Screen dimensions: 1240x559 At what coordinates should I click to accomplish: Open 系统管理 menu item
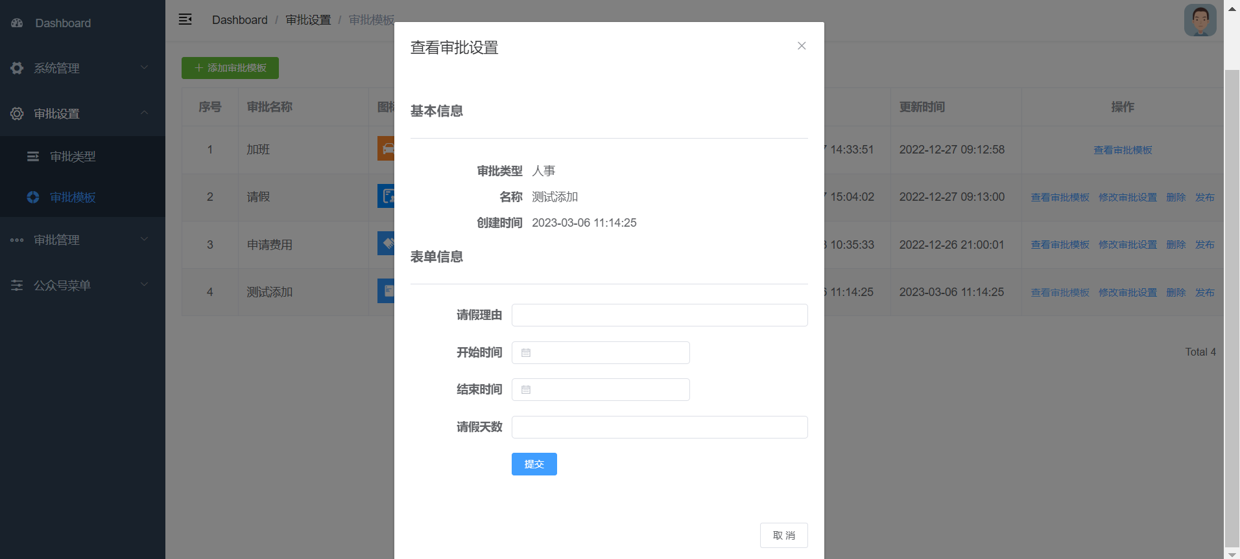point(82,68)
